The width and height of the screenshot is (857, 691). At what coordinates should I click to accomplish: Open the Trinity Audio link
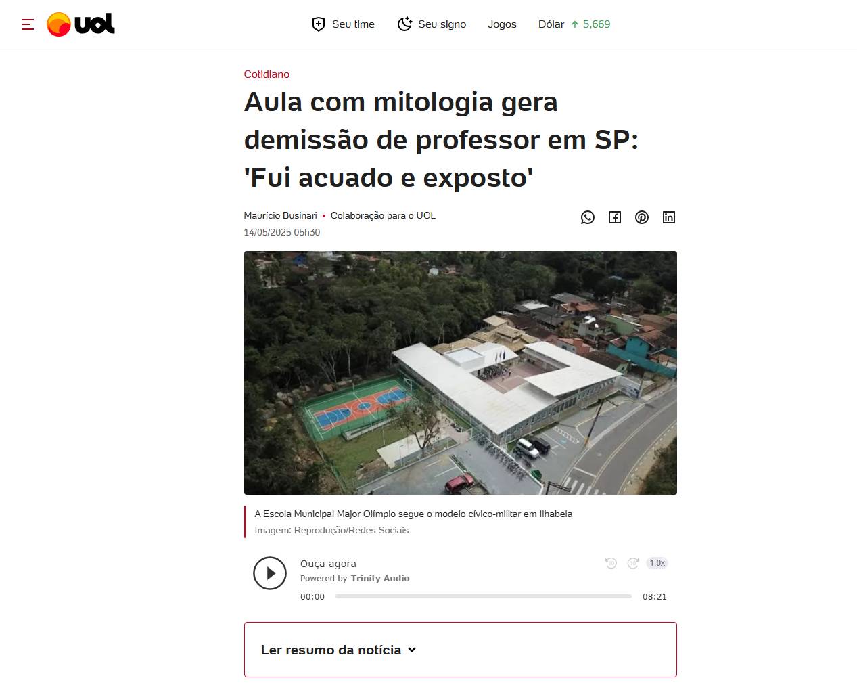click(380, 578)
